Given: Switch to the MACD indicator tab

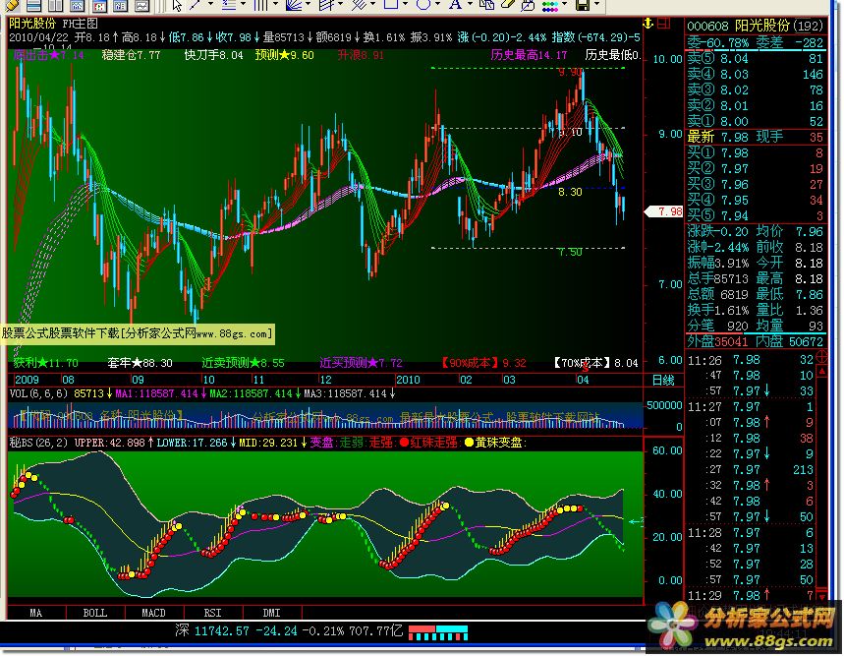Looking at the screenshot, I should 153,612.
